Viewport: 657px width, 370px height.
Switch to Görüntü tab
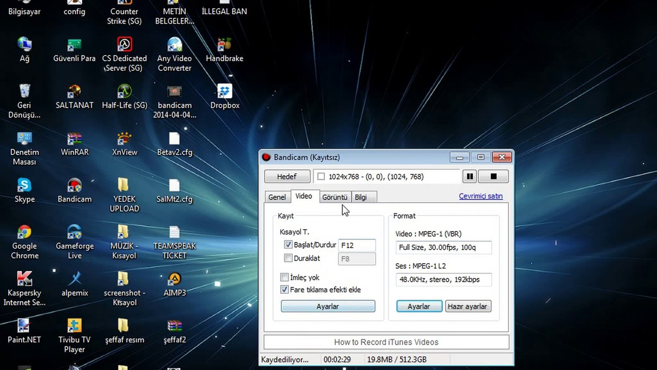point(335,197)
